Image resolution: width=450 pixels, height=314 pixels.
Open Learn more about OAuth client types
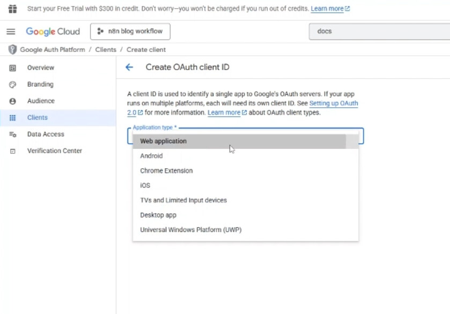click(x=224, y=113)
